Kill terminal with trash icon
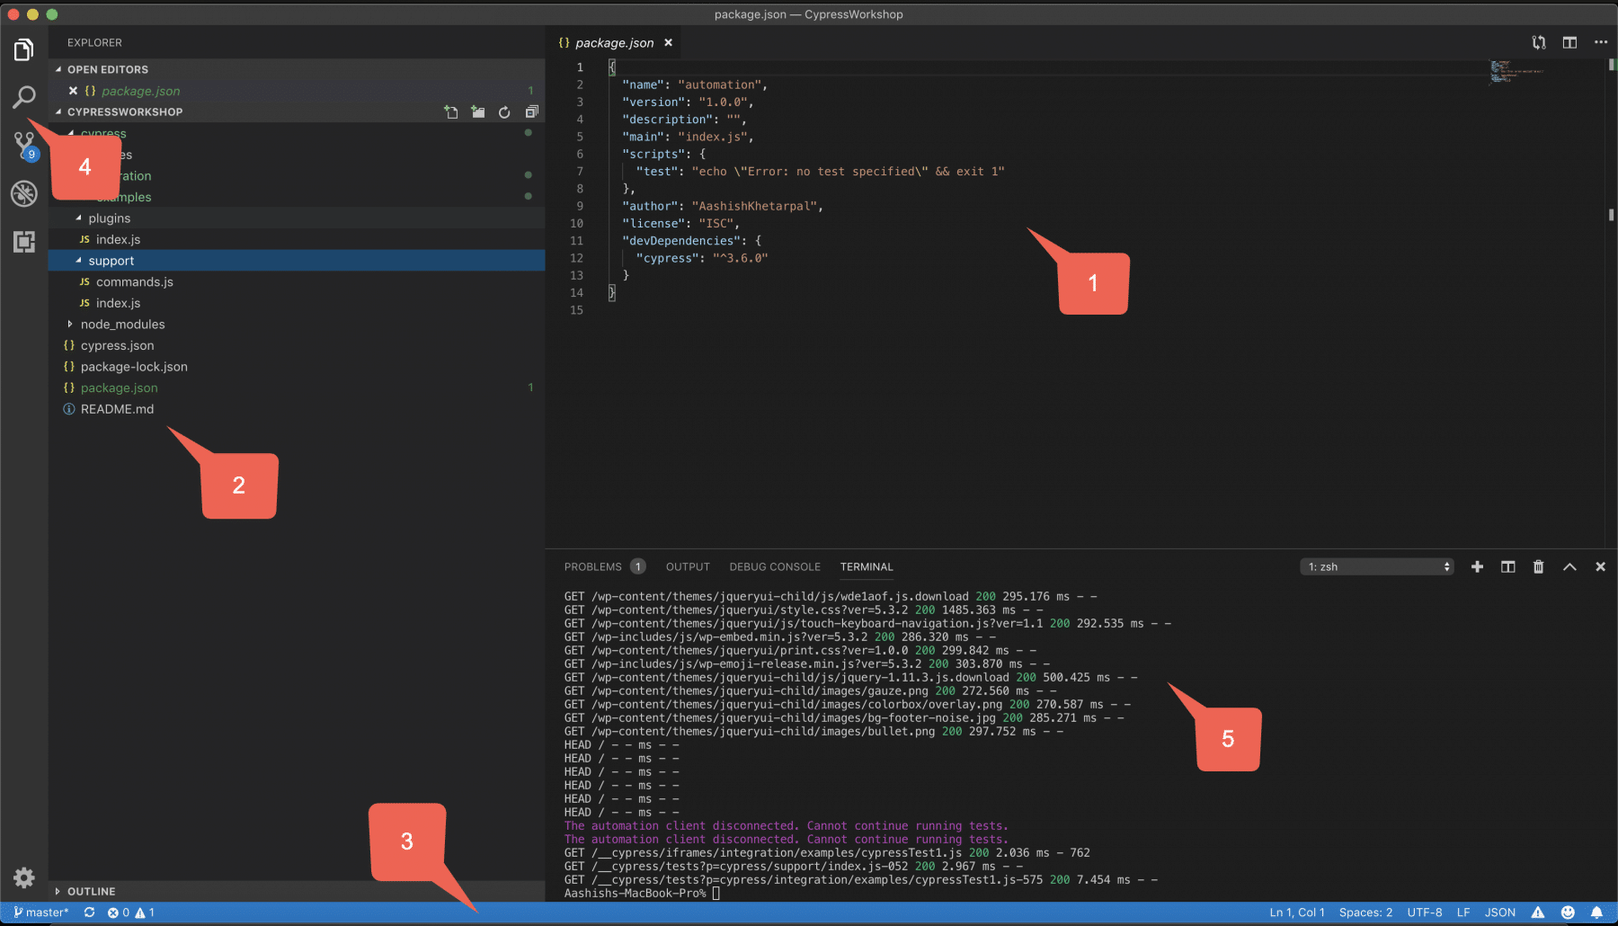The height and width of the screenshot is (926, 1618). (x=1538, y=566)
